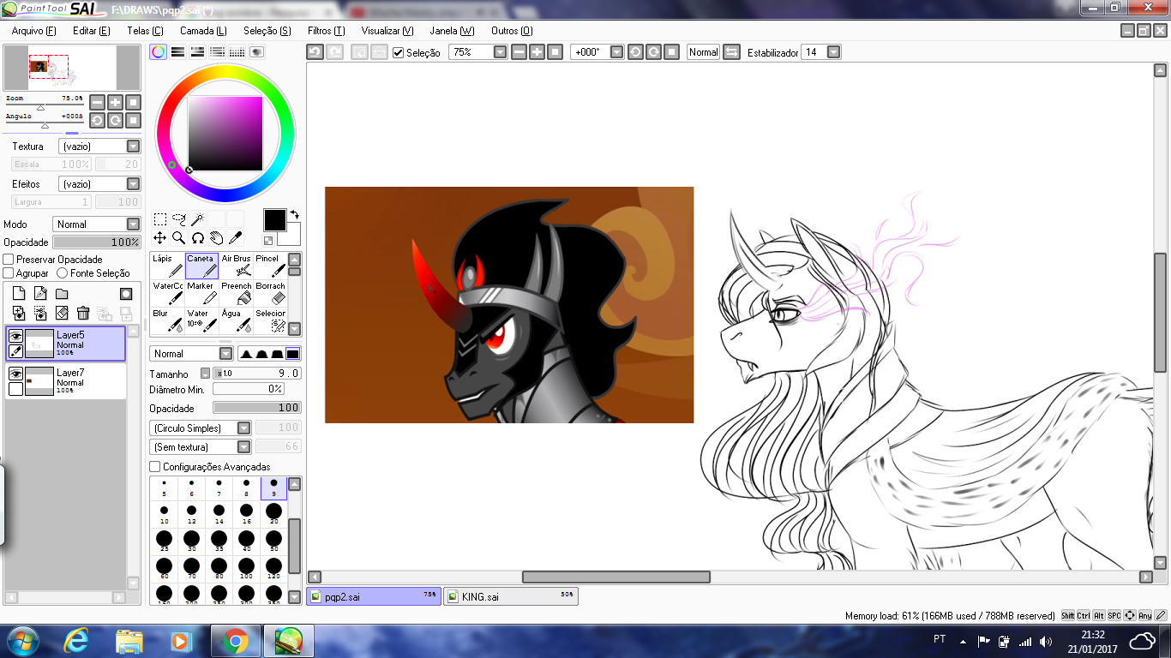The height and width of the screenshot is (658, 1171).
Task: Click the brush Opacidade 100 slider
Action: point(257,408)
